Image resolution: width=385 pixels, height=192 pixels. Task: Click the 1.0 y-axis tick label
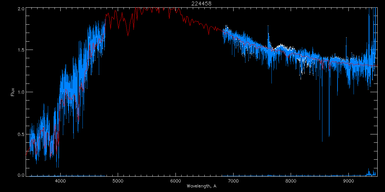click(21, 92)
